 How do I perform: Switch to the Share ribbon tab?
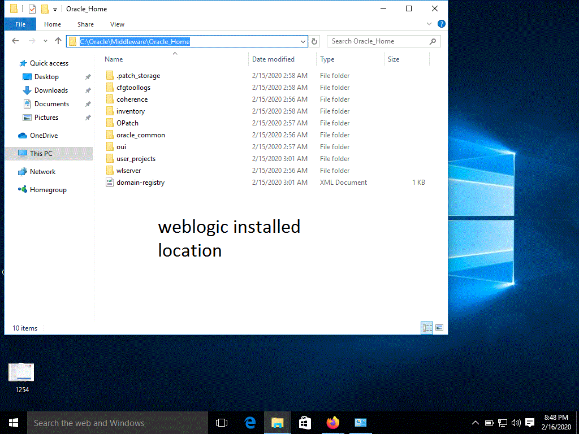(x=85, y=24)
